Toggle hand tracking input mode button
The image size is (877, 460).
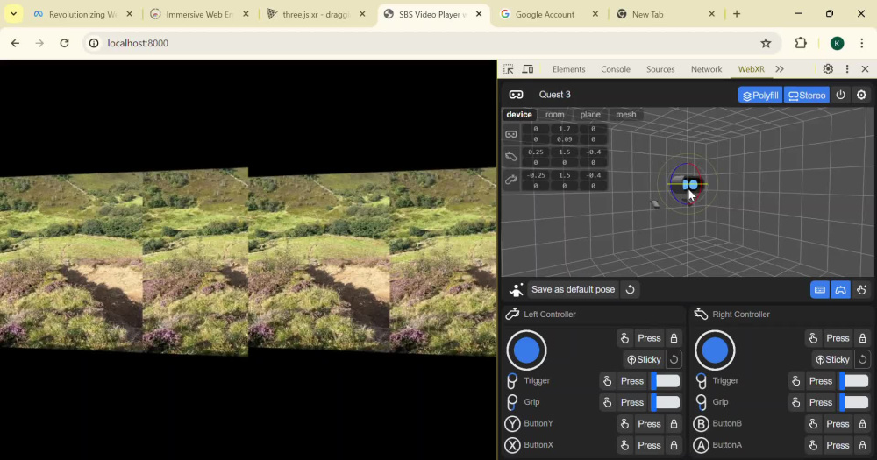coord(861,290)
